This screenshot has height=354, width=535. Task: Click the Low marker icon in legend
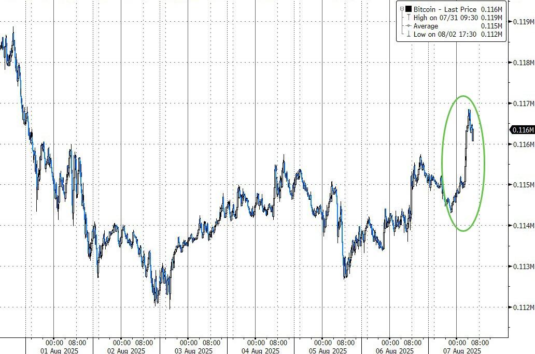409,34
